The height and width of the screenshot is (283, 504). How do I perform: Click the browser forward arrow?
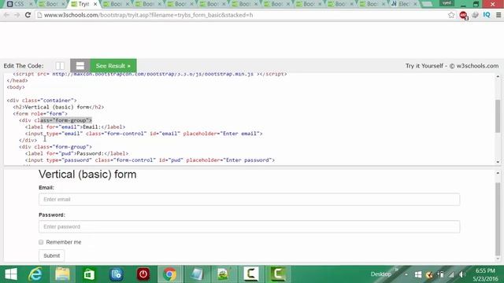pos(17,15)
